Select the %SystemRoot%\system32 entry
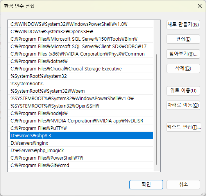 click(81, 76)
